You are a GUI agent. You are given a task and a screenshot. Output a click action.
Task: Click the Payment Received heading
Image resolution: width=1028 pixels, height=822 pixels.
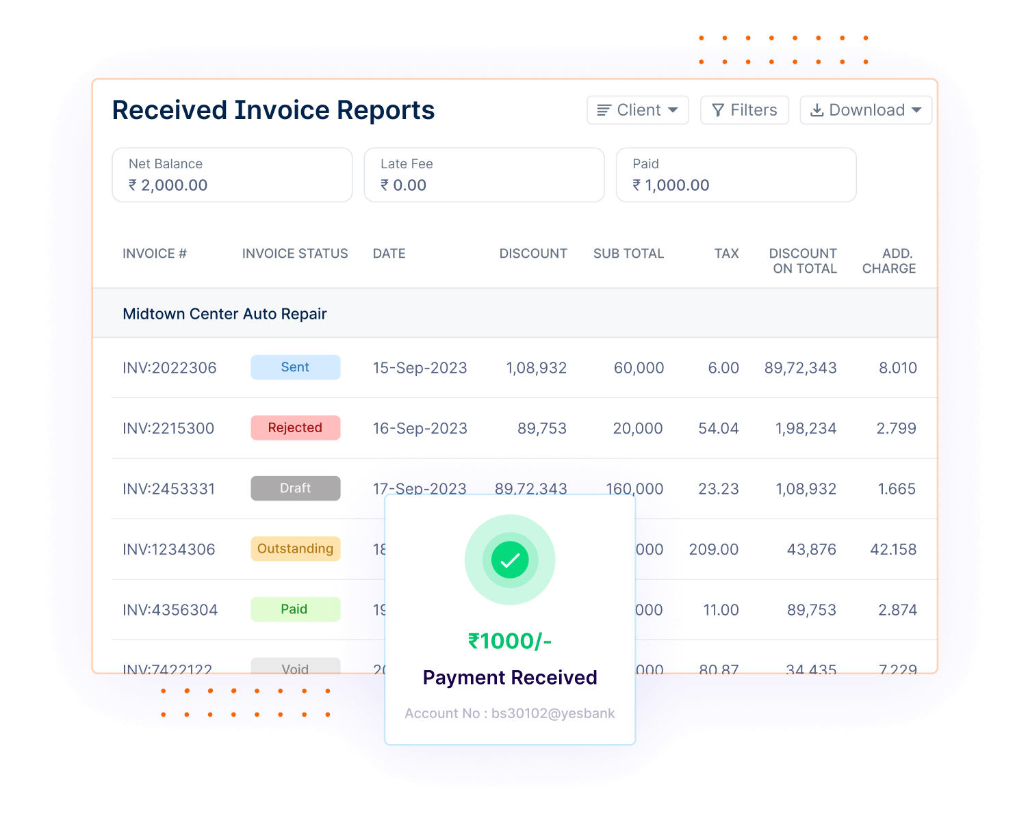tap(510, 678)
